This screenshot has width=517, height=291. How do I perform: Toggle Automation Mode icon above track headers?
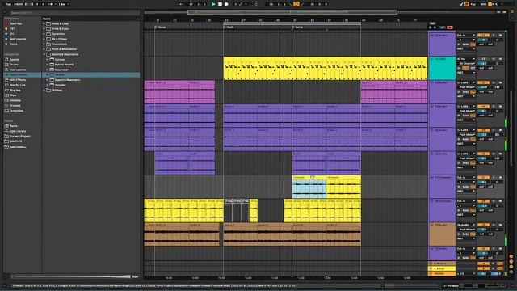tap(443, 27)
